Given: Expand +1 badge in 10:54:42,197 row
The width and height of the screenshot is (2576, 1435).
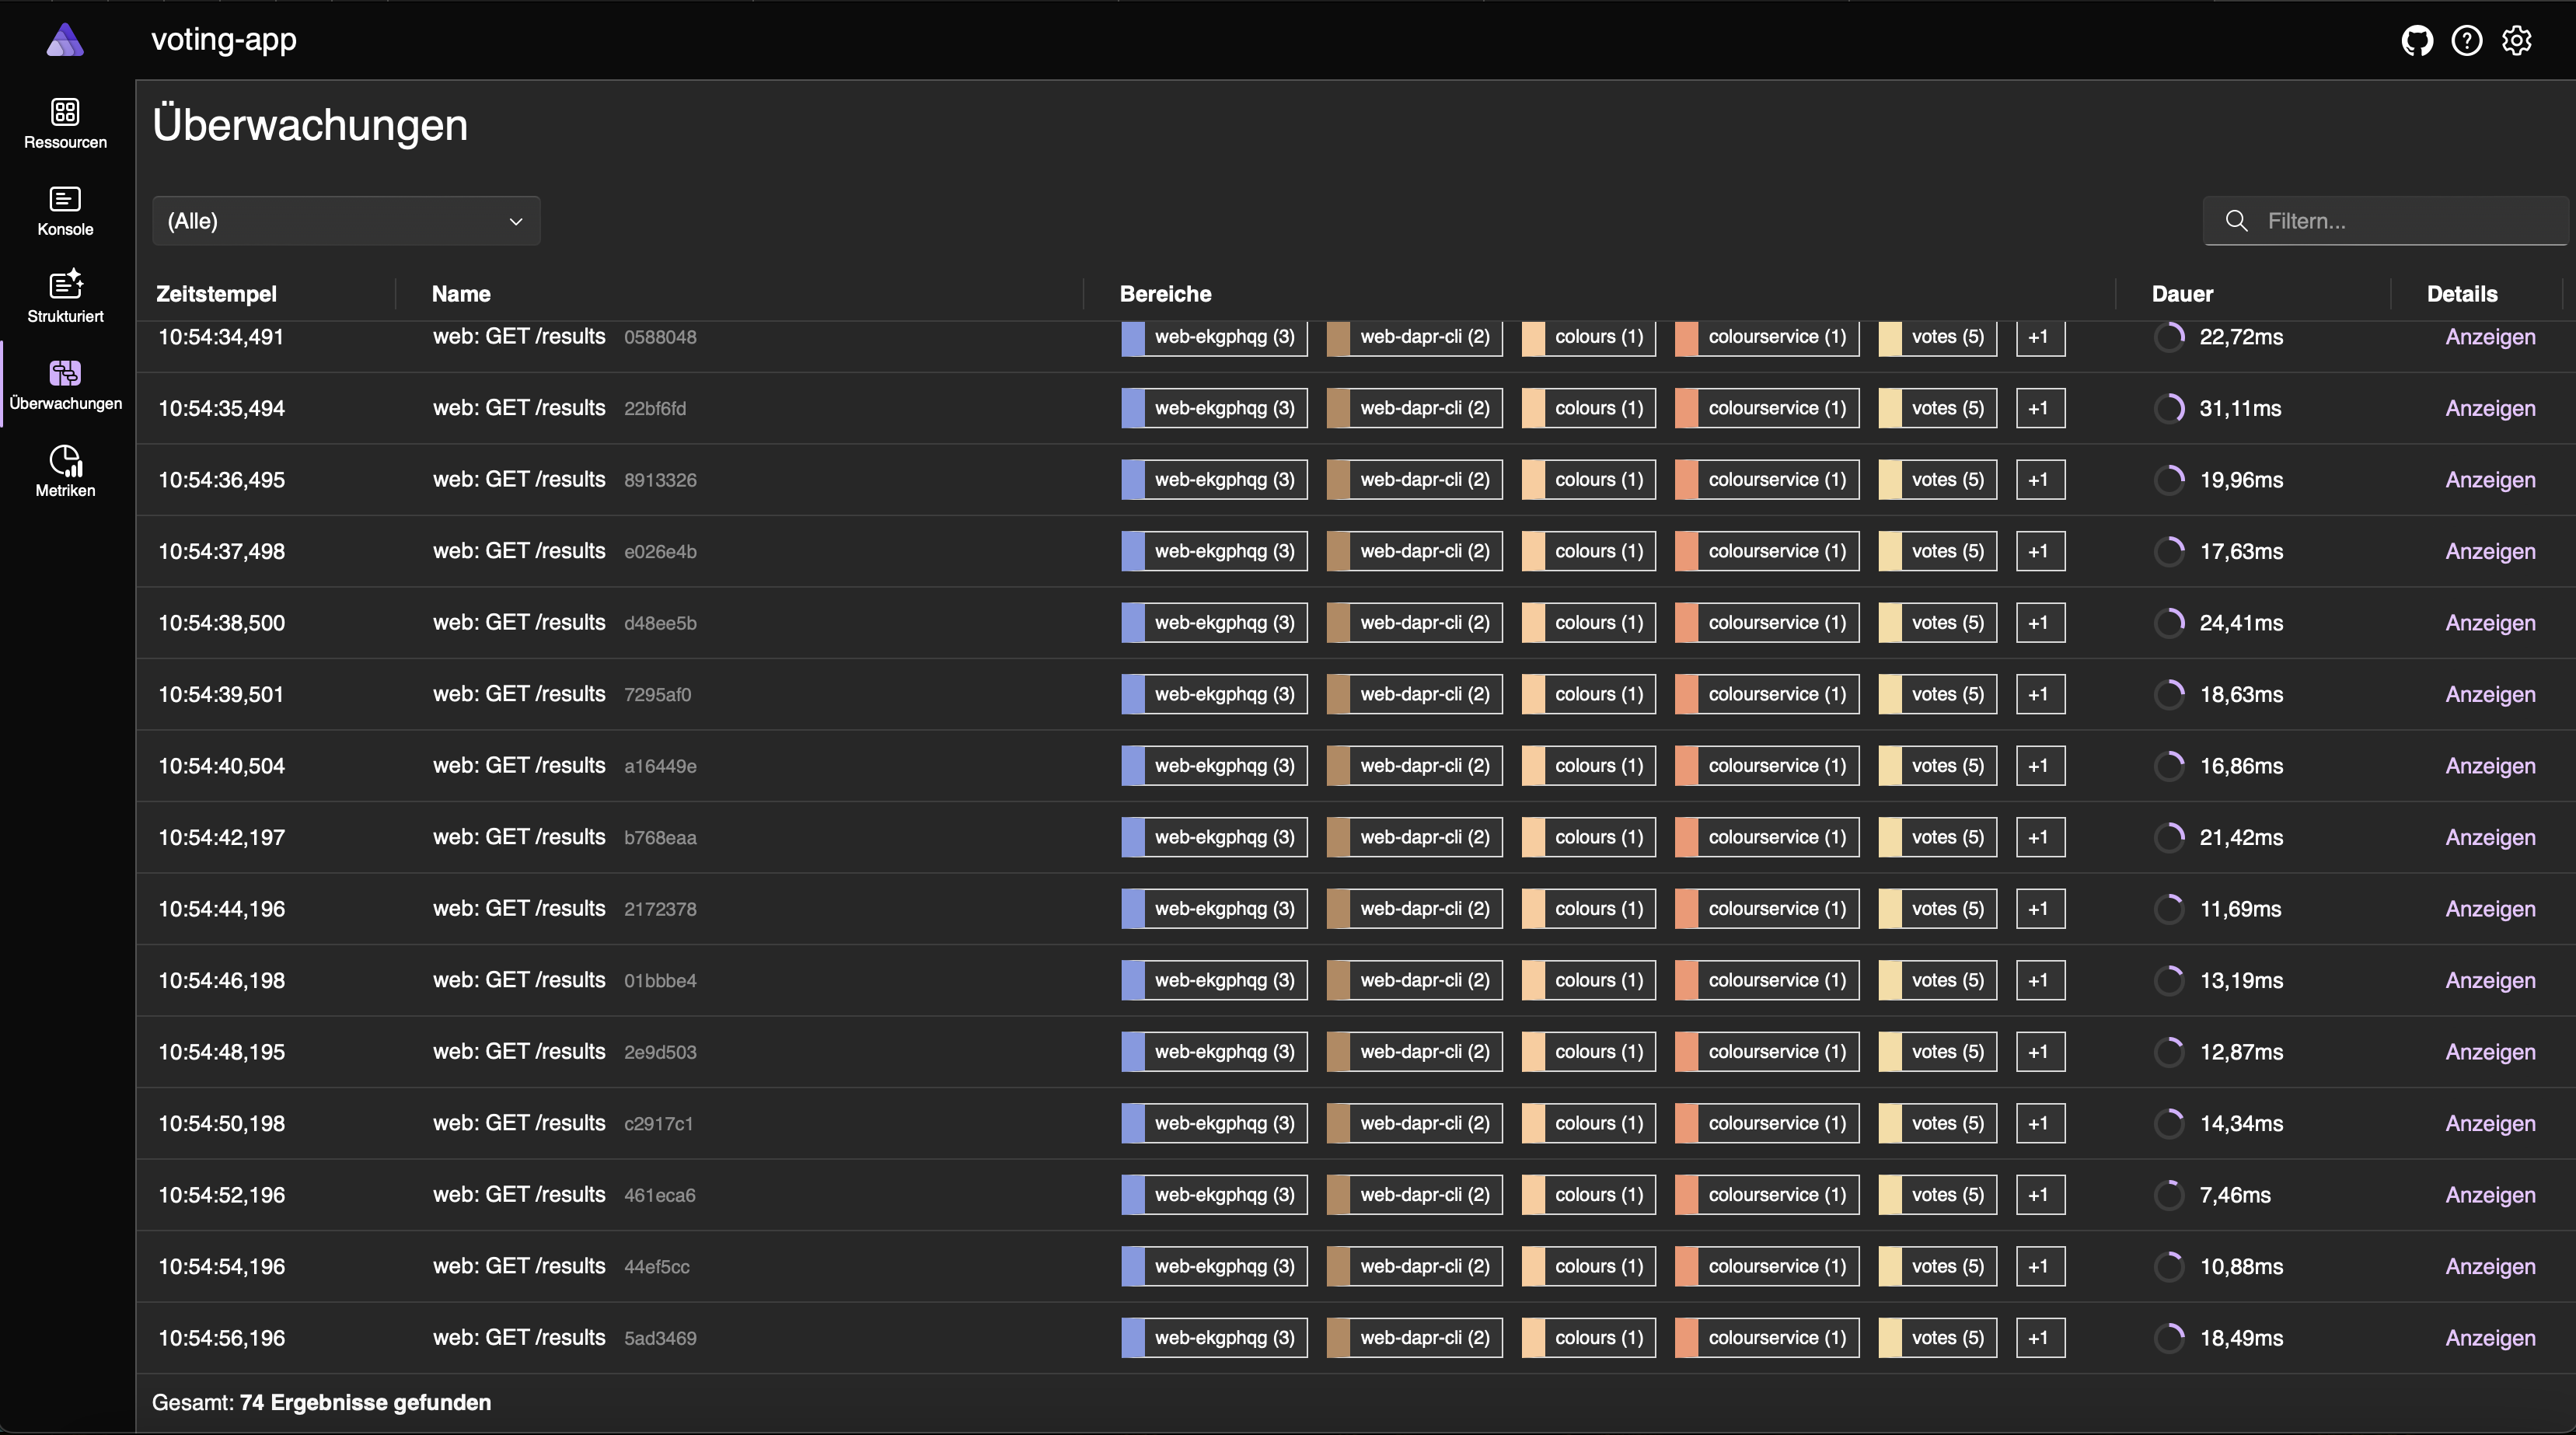Looking at the screenshot, I should 2040,837.
